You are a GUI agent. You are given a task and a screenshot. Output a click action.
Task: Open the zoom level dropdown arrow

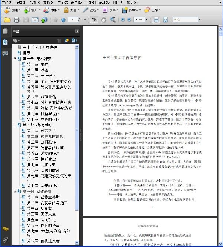tap(147, 20)
